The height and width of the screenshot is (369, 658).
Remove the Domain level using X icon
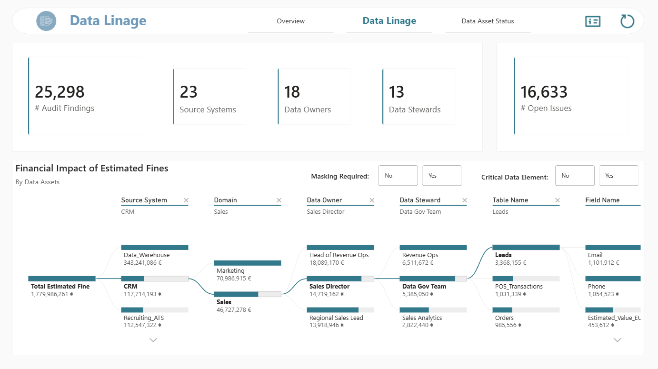point(279,200)
